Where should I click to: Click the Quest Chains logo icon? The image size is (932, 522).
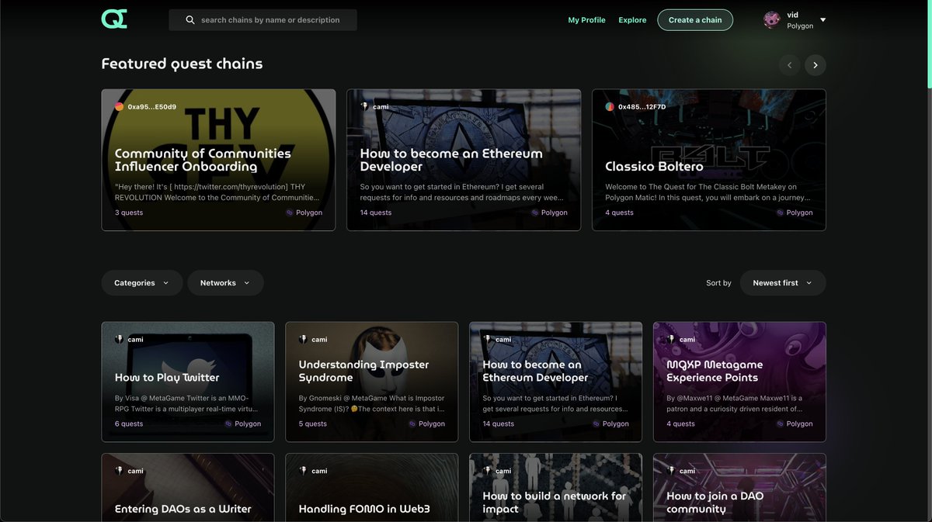[x=114, y=19]
